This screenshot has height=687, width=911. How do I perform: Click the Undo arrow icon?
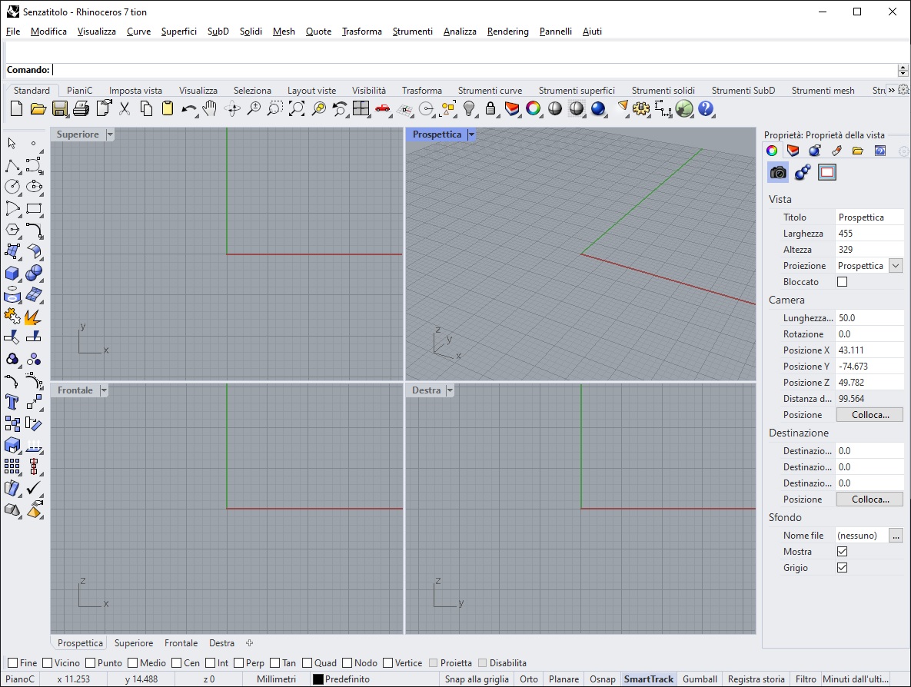click(x=189, y=108)
